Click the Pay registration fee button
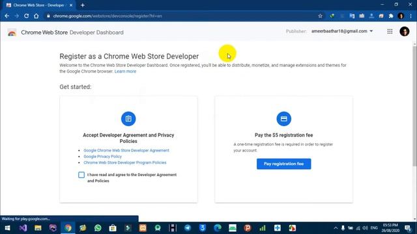 tap(284, 164)
